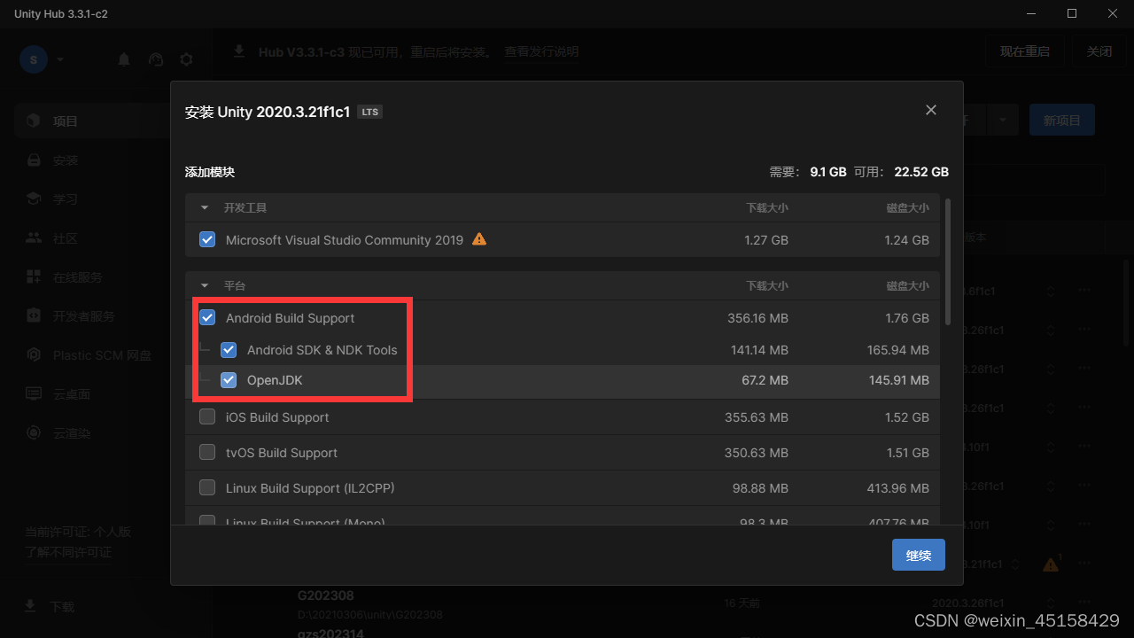Image resolution: width=1134 pixels, height=638 pixels.
Task: Click the Plastic SCM icon
Action: coord(34,355)
